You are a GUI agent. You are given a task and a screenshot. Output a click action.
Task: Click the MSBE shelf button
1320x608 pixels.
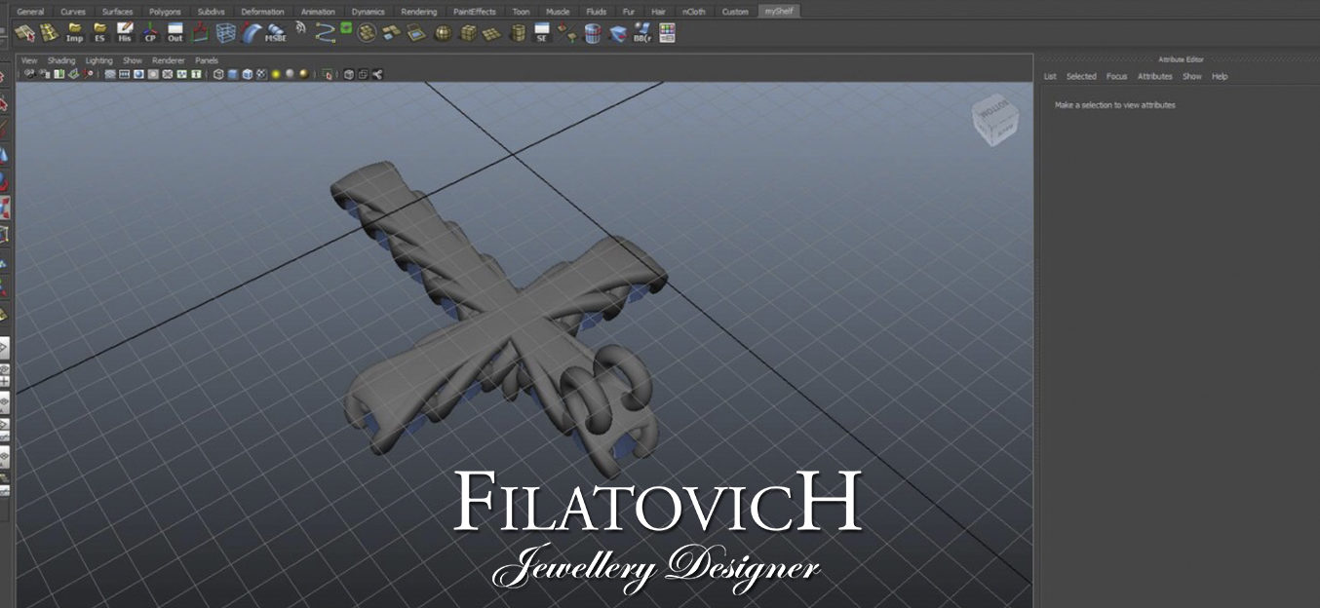pos(275,33)
